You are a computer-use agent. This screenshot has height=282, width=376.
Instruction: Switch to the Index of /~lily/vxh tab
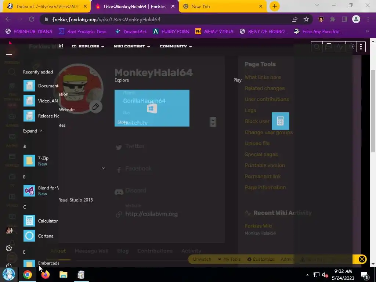point(47,7)
